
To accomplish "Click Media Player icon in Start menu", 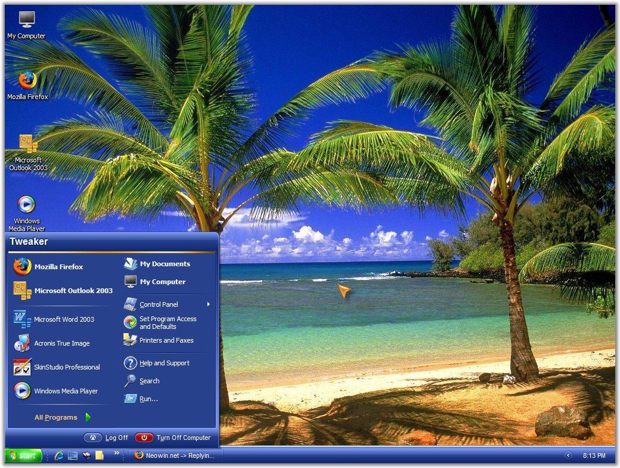I will (21, 391).
